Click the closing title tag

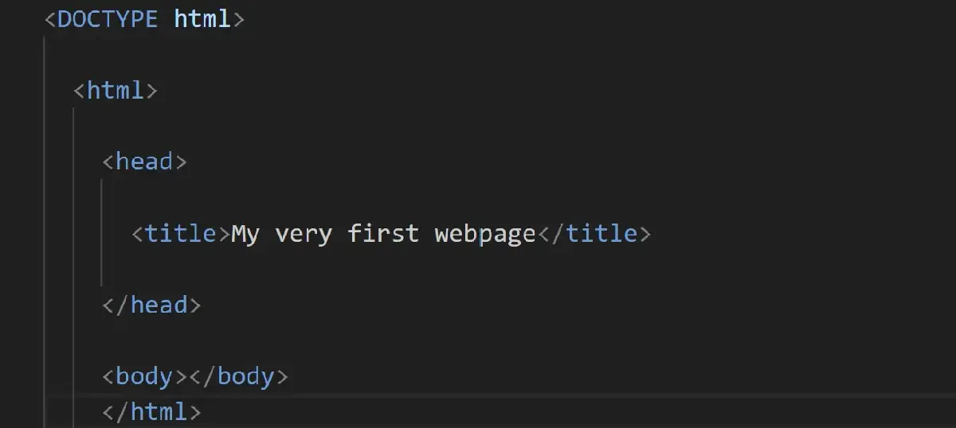(594, 234)
